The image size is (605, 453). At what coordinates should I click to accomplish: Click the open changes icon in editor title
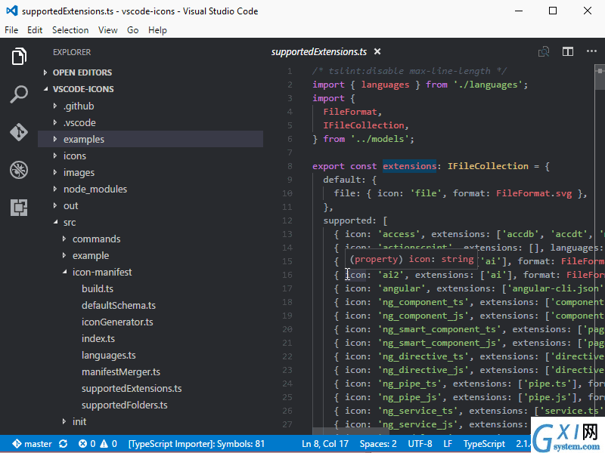(544, 51)
